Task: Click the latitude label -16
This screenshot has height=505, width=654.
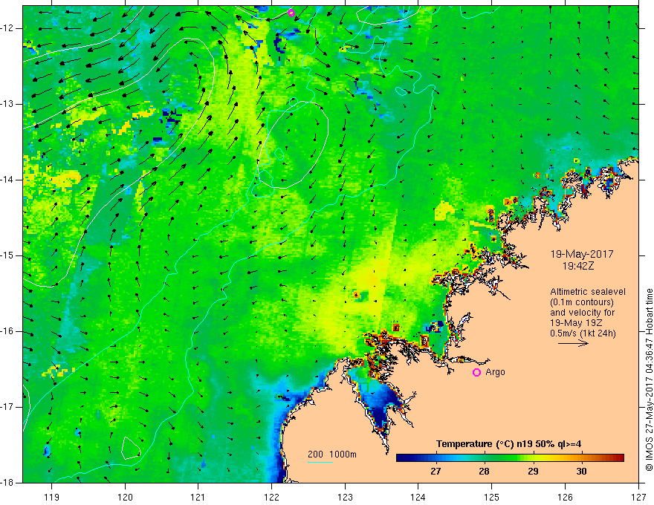Action: (x=8, y=332)
